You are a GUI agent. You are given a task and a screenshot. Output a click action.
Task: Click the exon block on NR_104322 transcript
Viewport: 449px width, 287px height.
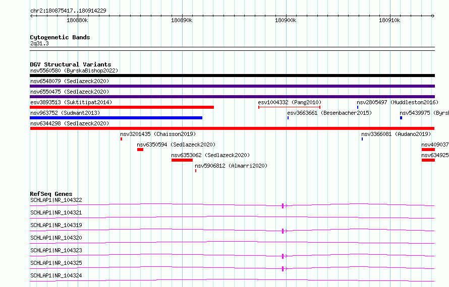[x=283, y=206]
